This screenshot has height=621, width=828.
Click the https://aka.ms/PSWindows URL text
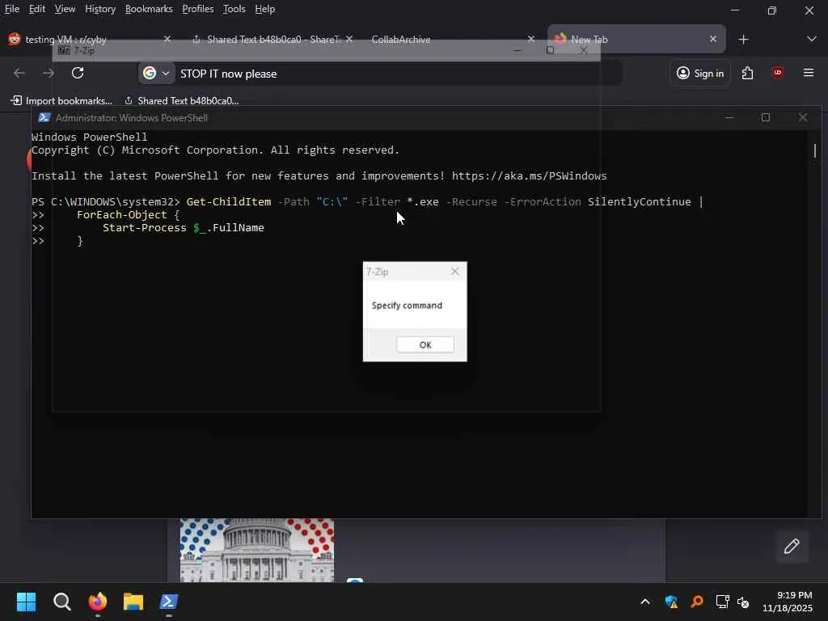[x=529, y=175]
